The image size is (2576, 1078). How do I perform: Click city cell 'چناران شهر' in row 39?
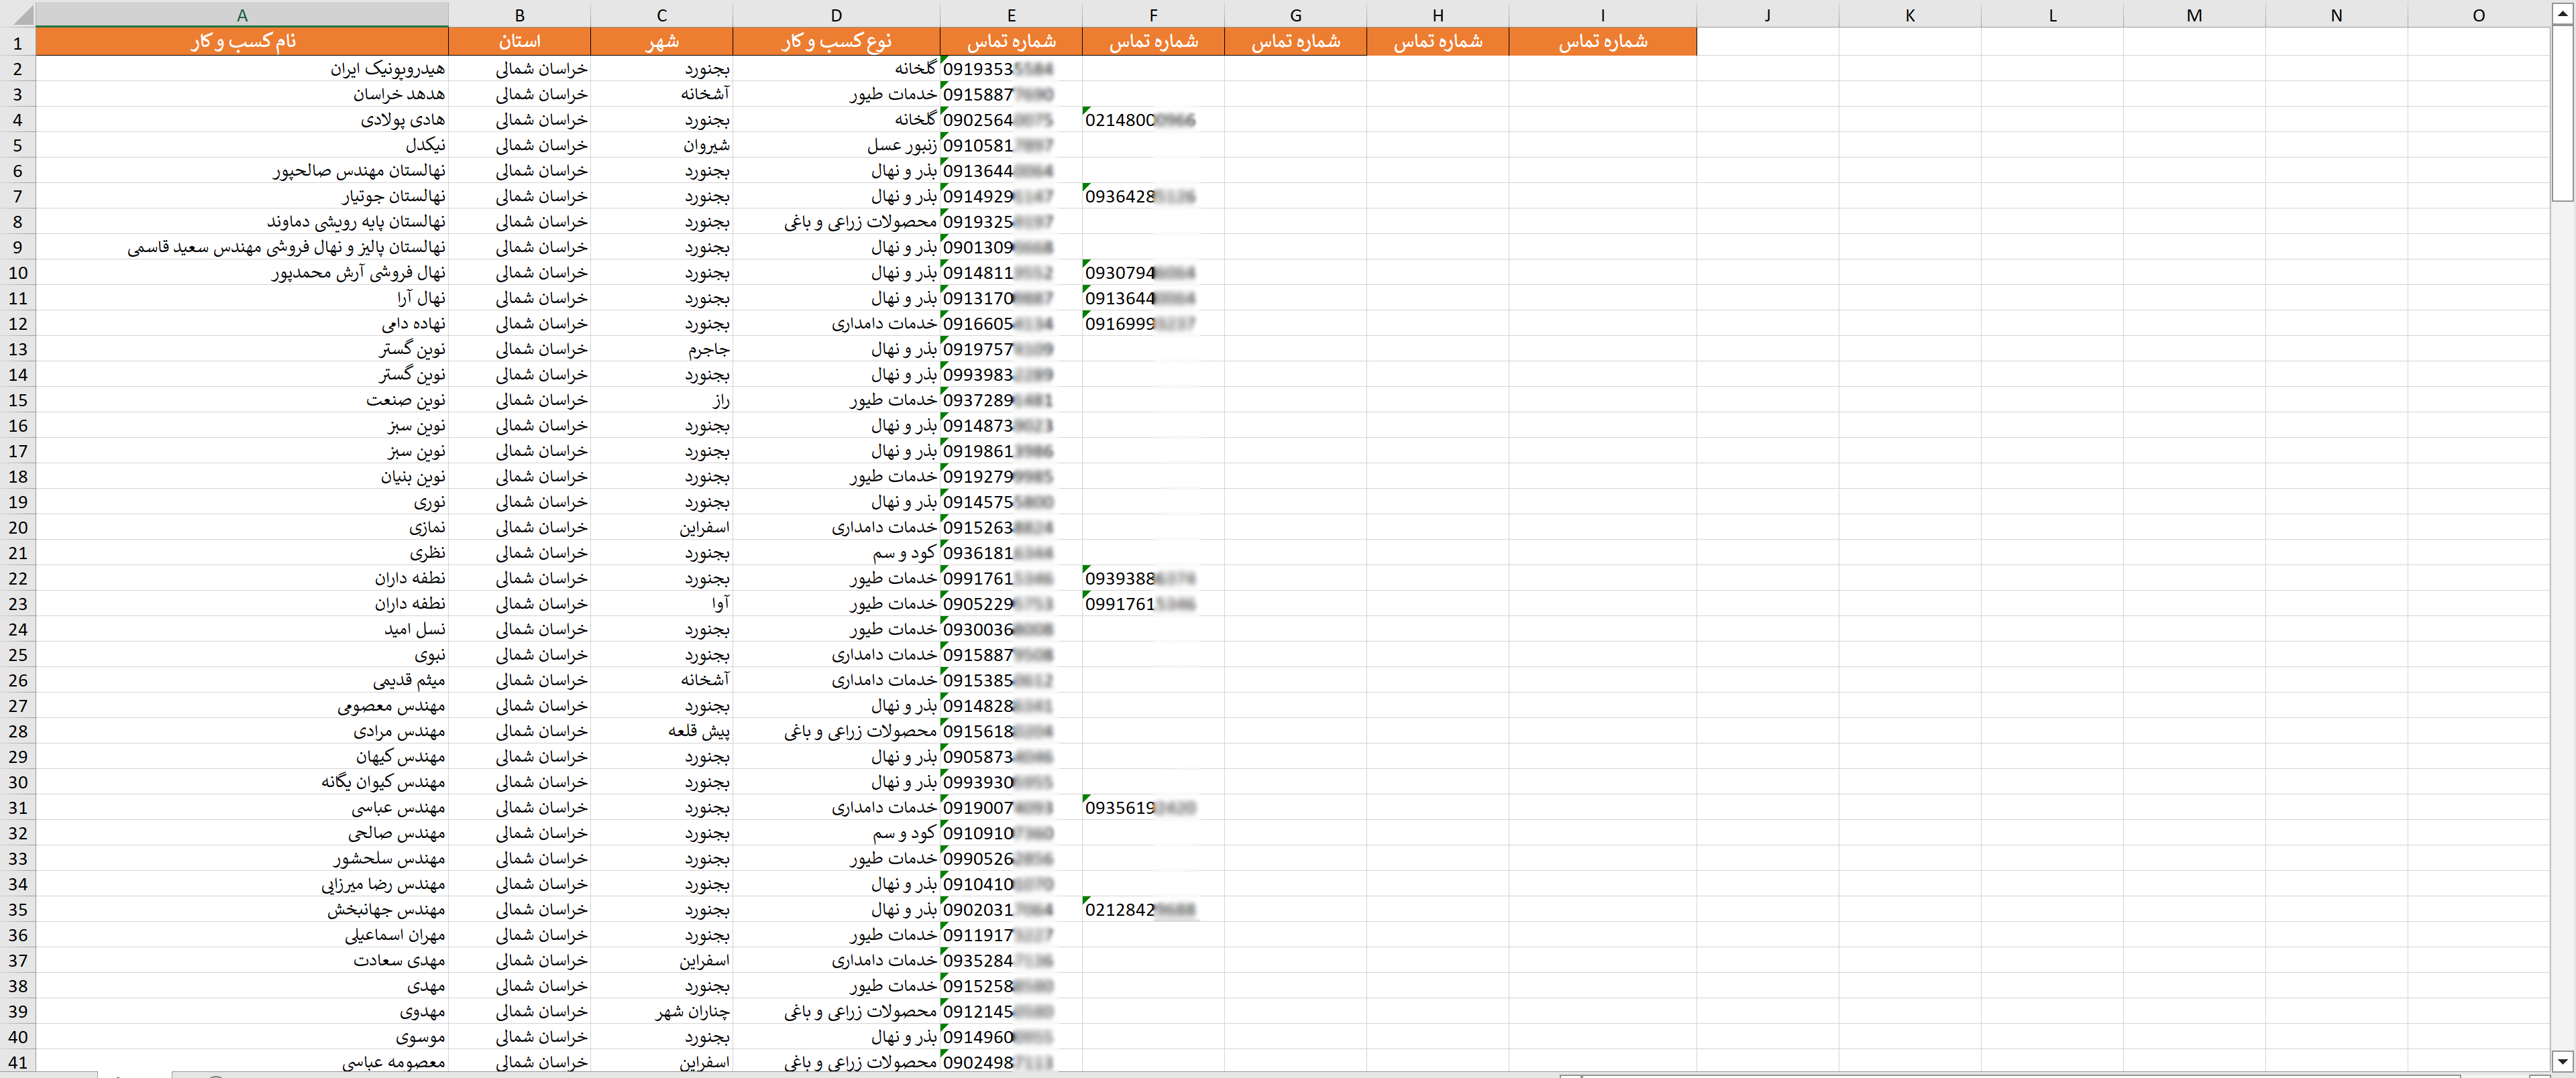click(661, 1011)
